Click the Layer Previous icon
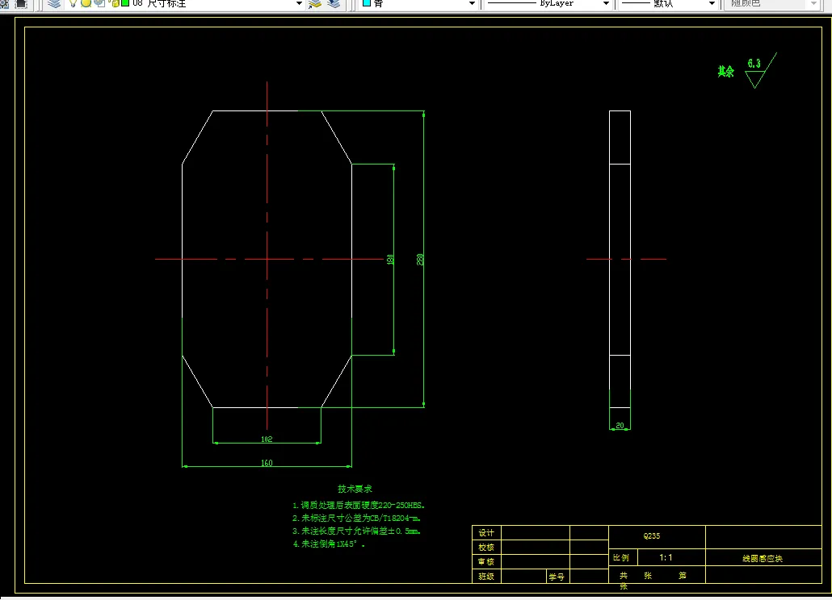The width and height of the screenshot is (832, 600). click(x=334, y=4)
